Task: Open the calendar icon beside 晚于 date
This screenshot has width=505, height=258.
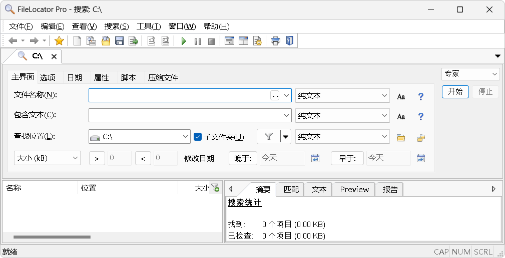Action: pyautogui.click(x=315, y=158)
